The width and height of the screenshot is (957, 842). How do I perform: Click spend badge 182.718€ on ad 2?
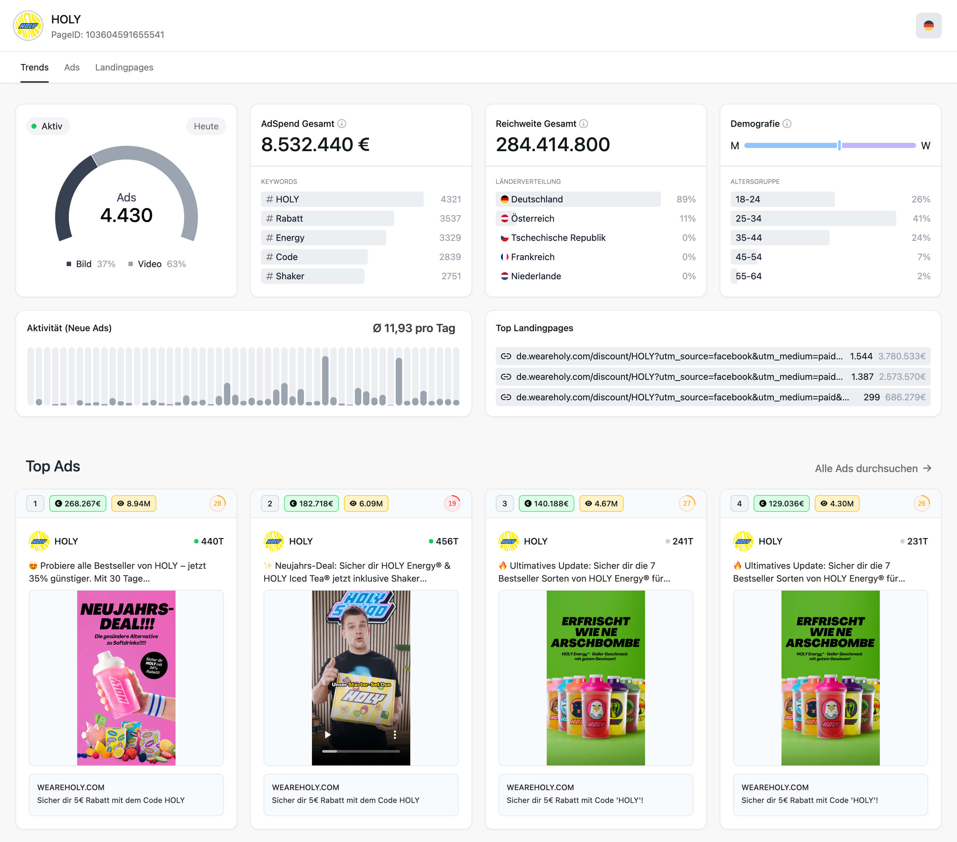[x=311, y=503]
